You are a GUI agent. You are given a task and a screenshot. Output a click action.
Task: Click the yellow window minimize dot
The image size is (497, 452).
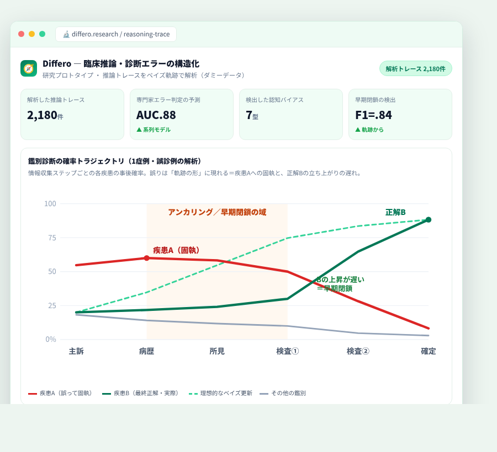point(31,34)
